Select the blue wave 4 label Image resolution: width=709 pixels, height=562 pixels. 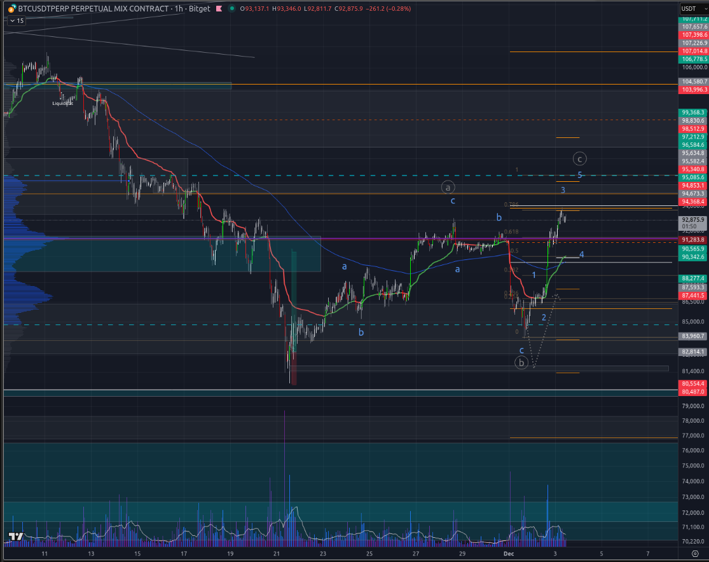(x=582, y=255)
